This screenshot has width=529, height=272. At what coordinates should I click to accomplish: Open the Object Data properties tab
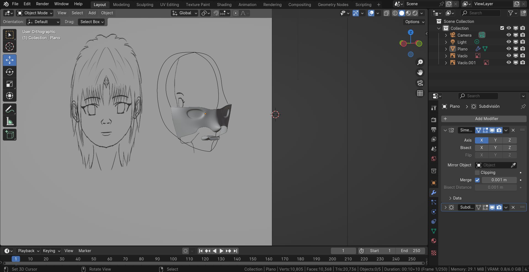click(x=434, y=231)
